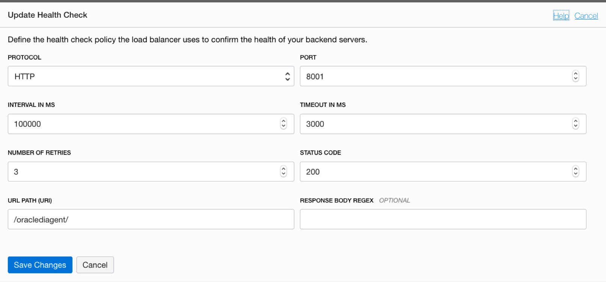Click the health check policy description text
Viewport: 606px width, 282px height.
(187, 40)
